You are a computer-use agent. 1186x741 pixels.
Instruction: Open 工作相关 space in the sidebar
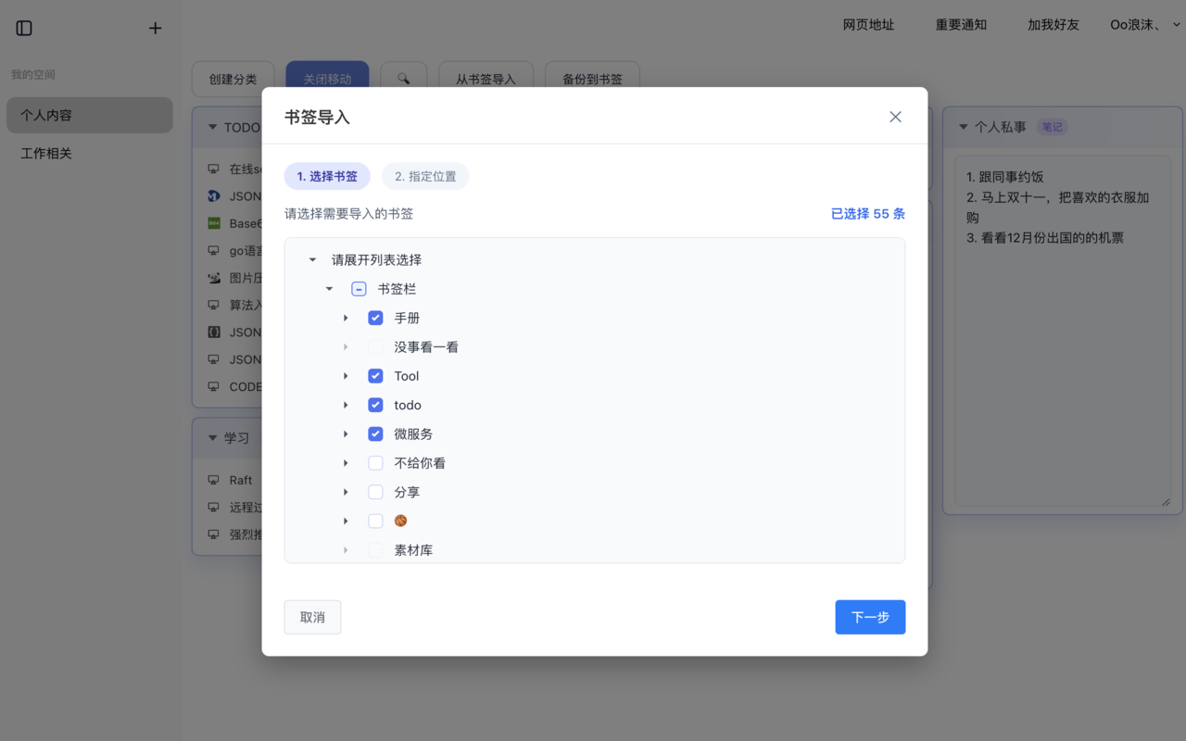(x=90, y=153)
